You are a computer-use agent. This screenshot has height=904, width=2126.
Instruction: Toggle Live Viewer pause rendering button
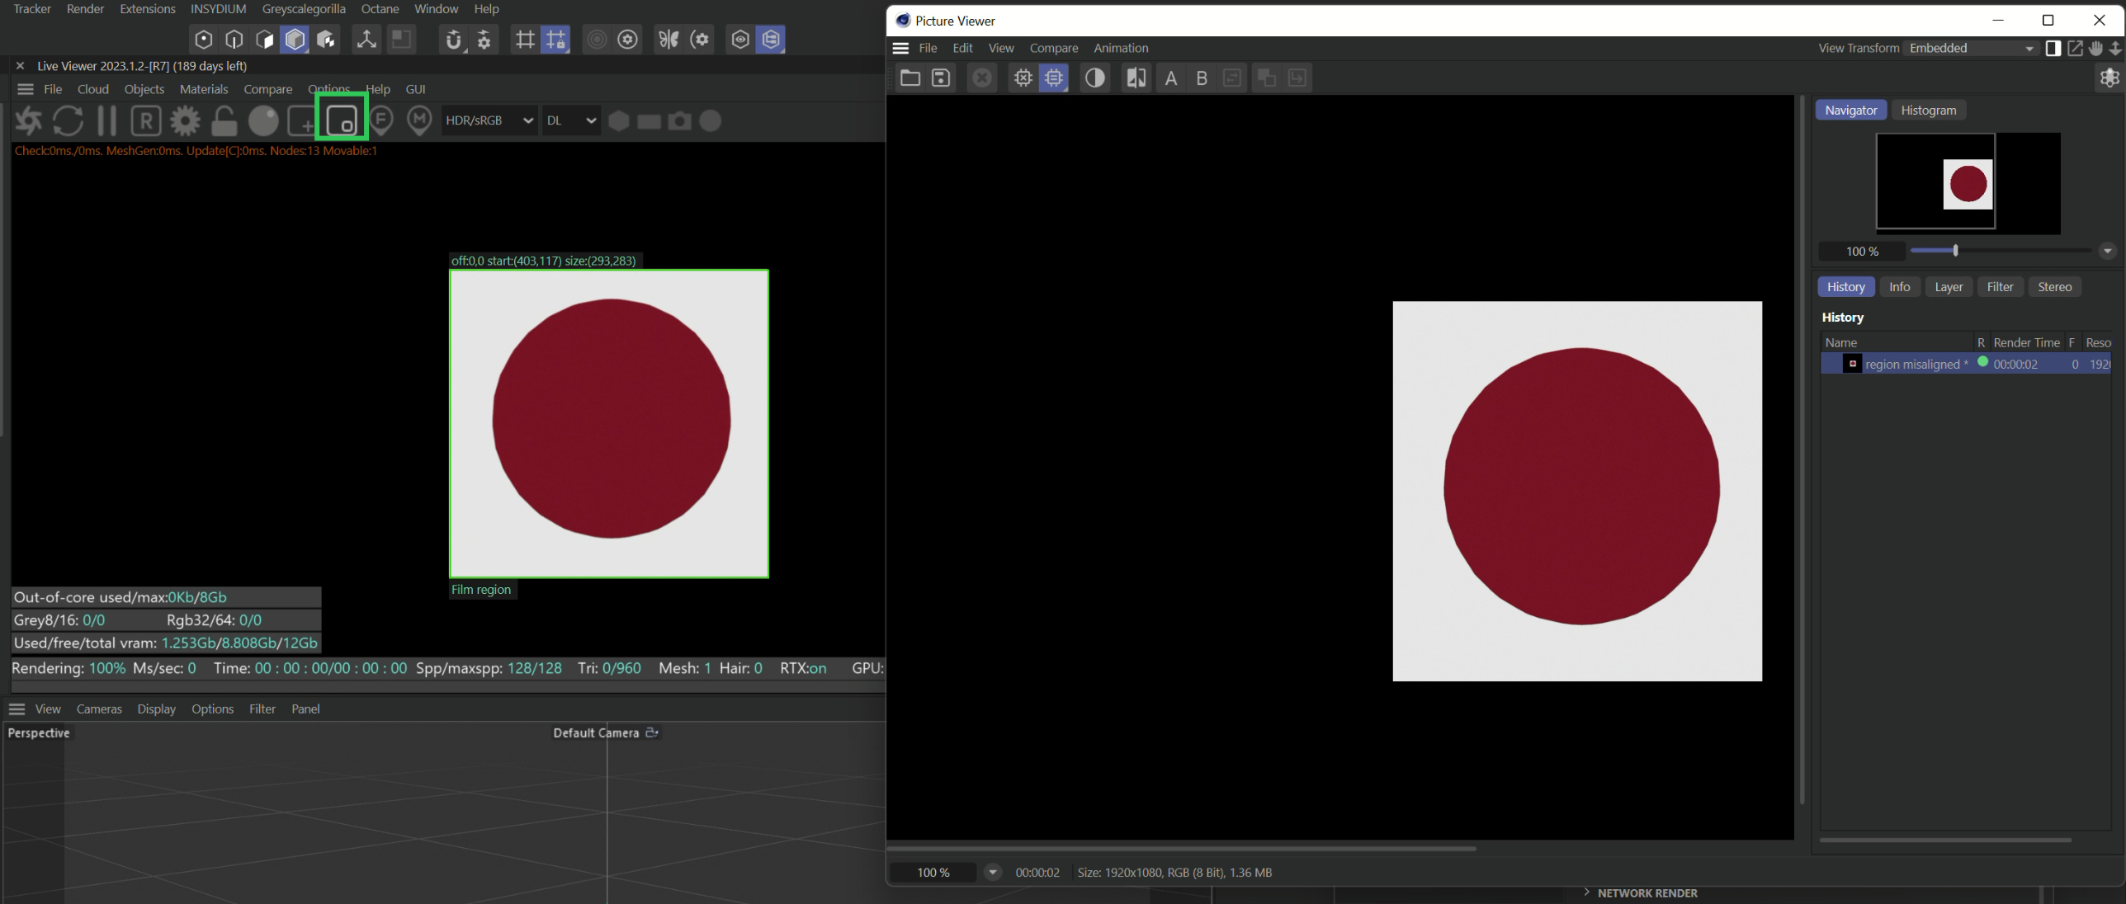106,121
